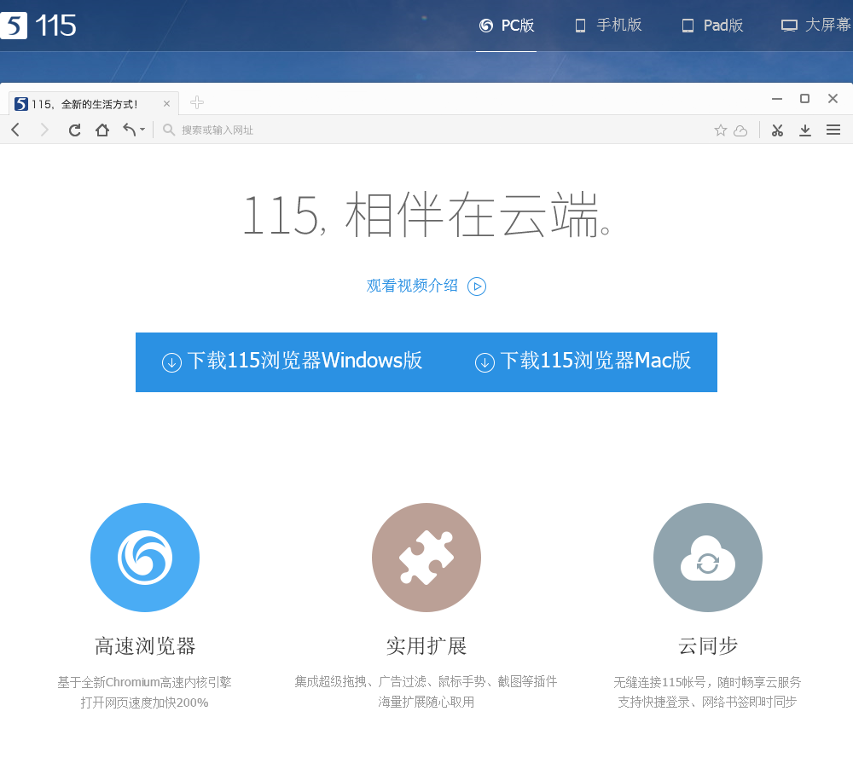Open a new tab with the plus icon
Viewport: 853px width, 775px height.
point(197,102)
